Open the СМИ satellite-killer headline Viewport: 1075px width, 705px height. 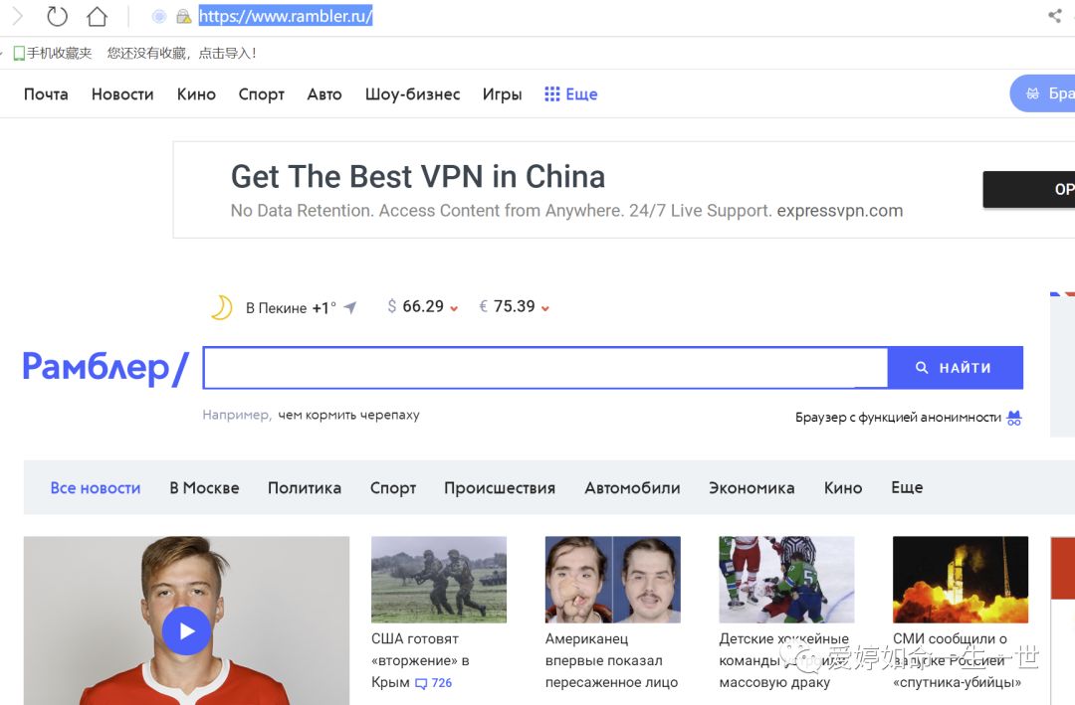tap(958, 660)
